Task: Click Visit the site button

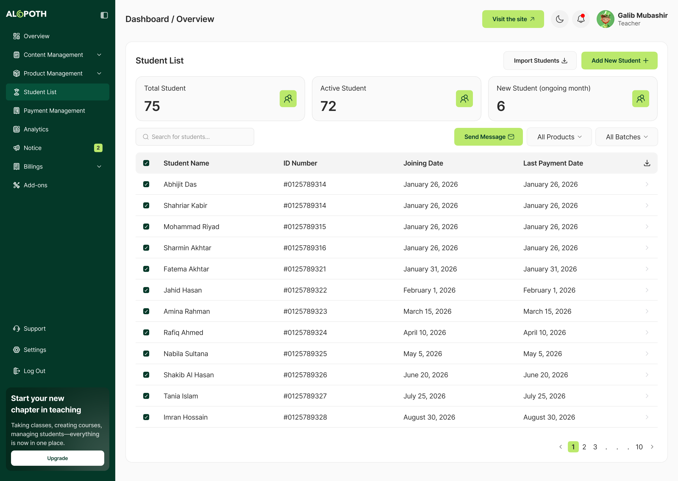Action: [x=513, y=19]
